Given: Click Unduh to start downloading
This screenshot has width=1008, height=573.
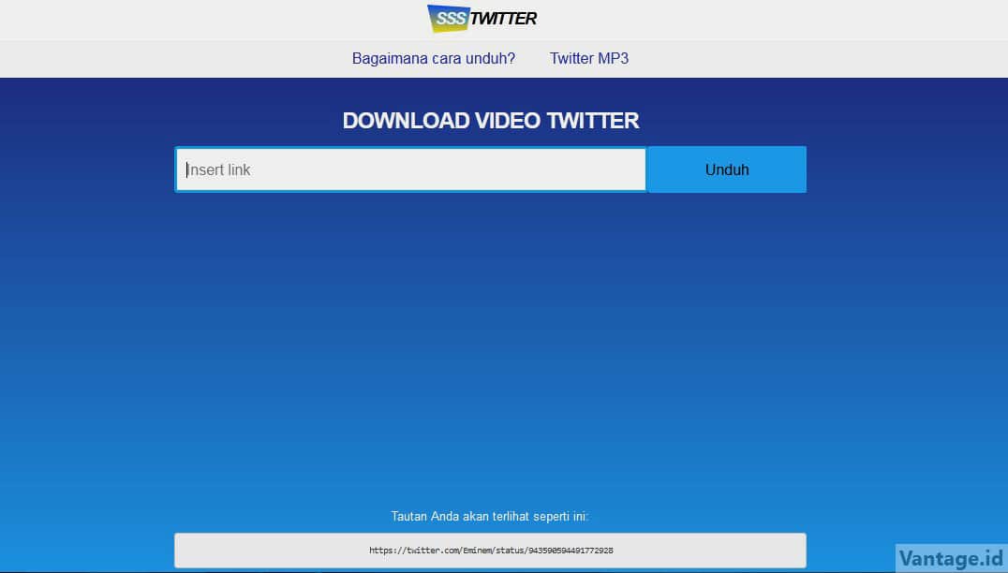Looking at the screenshot, I should tap(726, 169).
